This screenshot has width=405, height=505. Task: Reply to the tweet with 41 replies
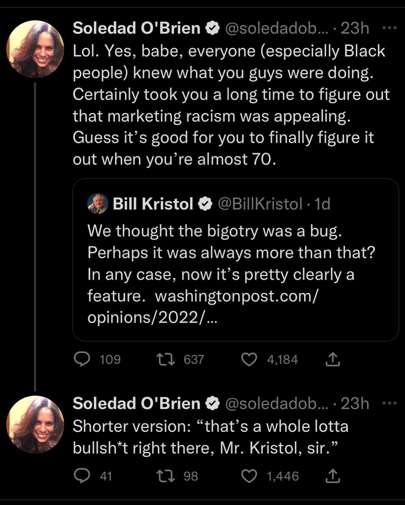coord(82,476)
